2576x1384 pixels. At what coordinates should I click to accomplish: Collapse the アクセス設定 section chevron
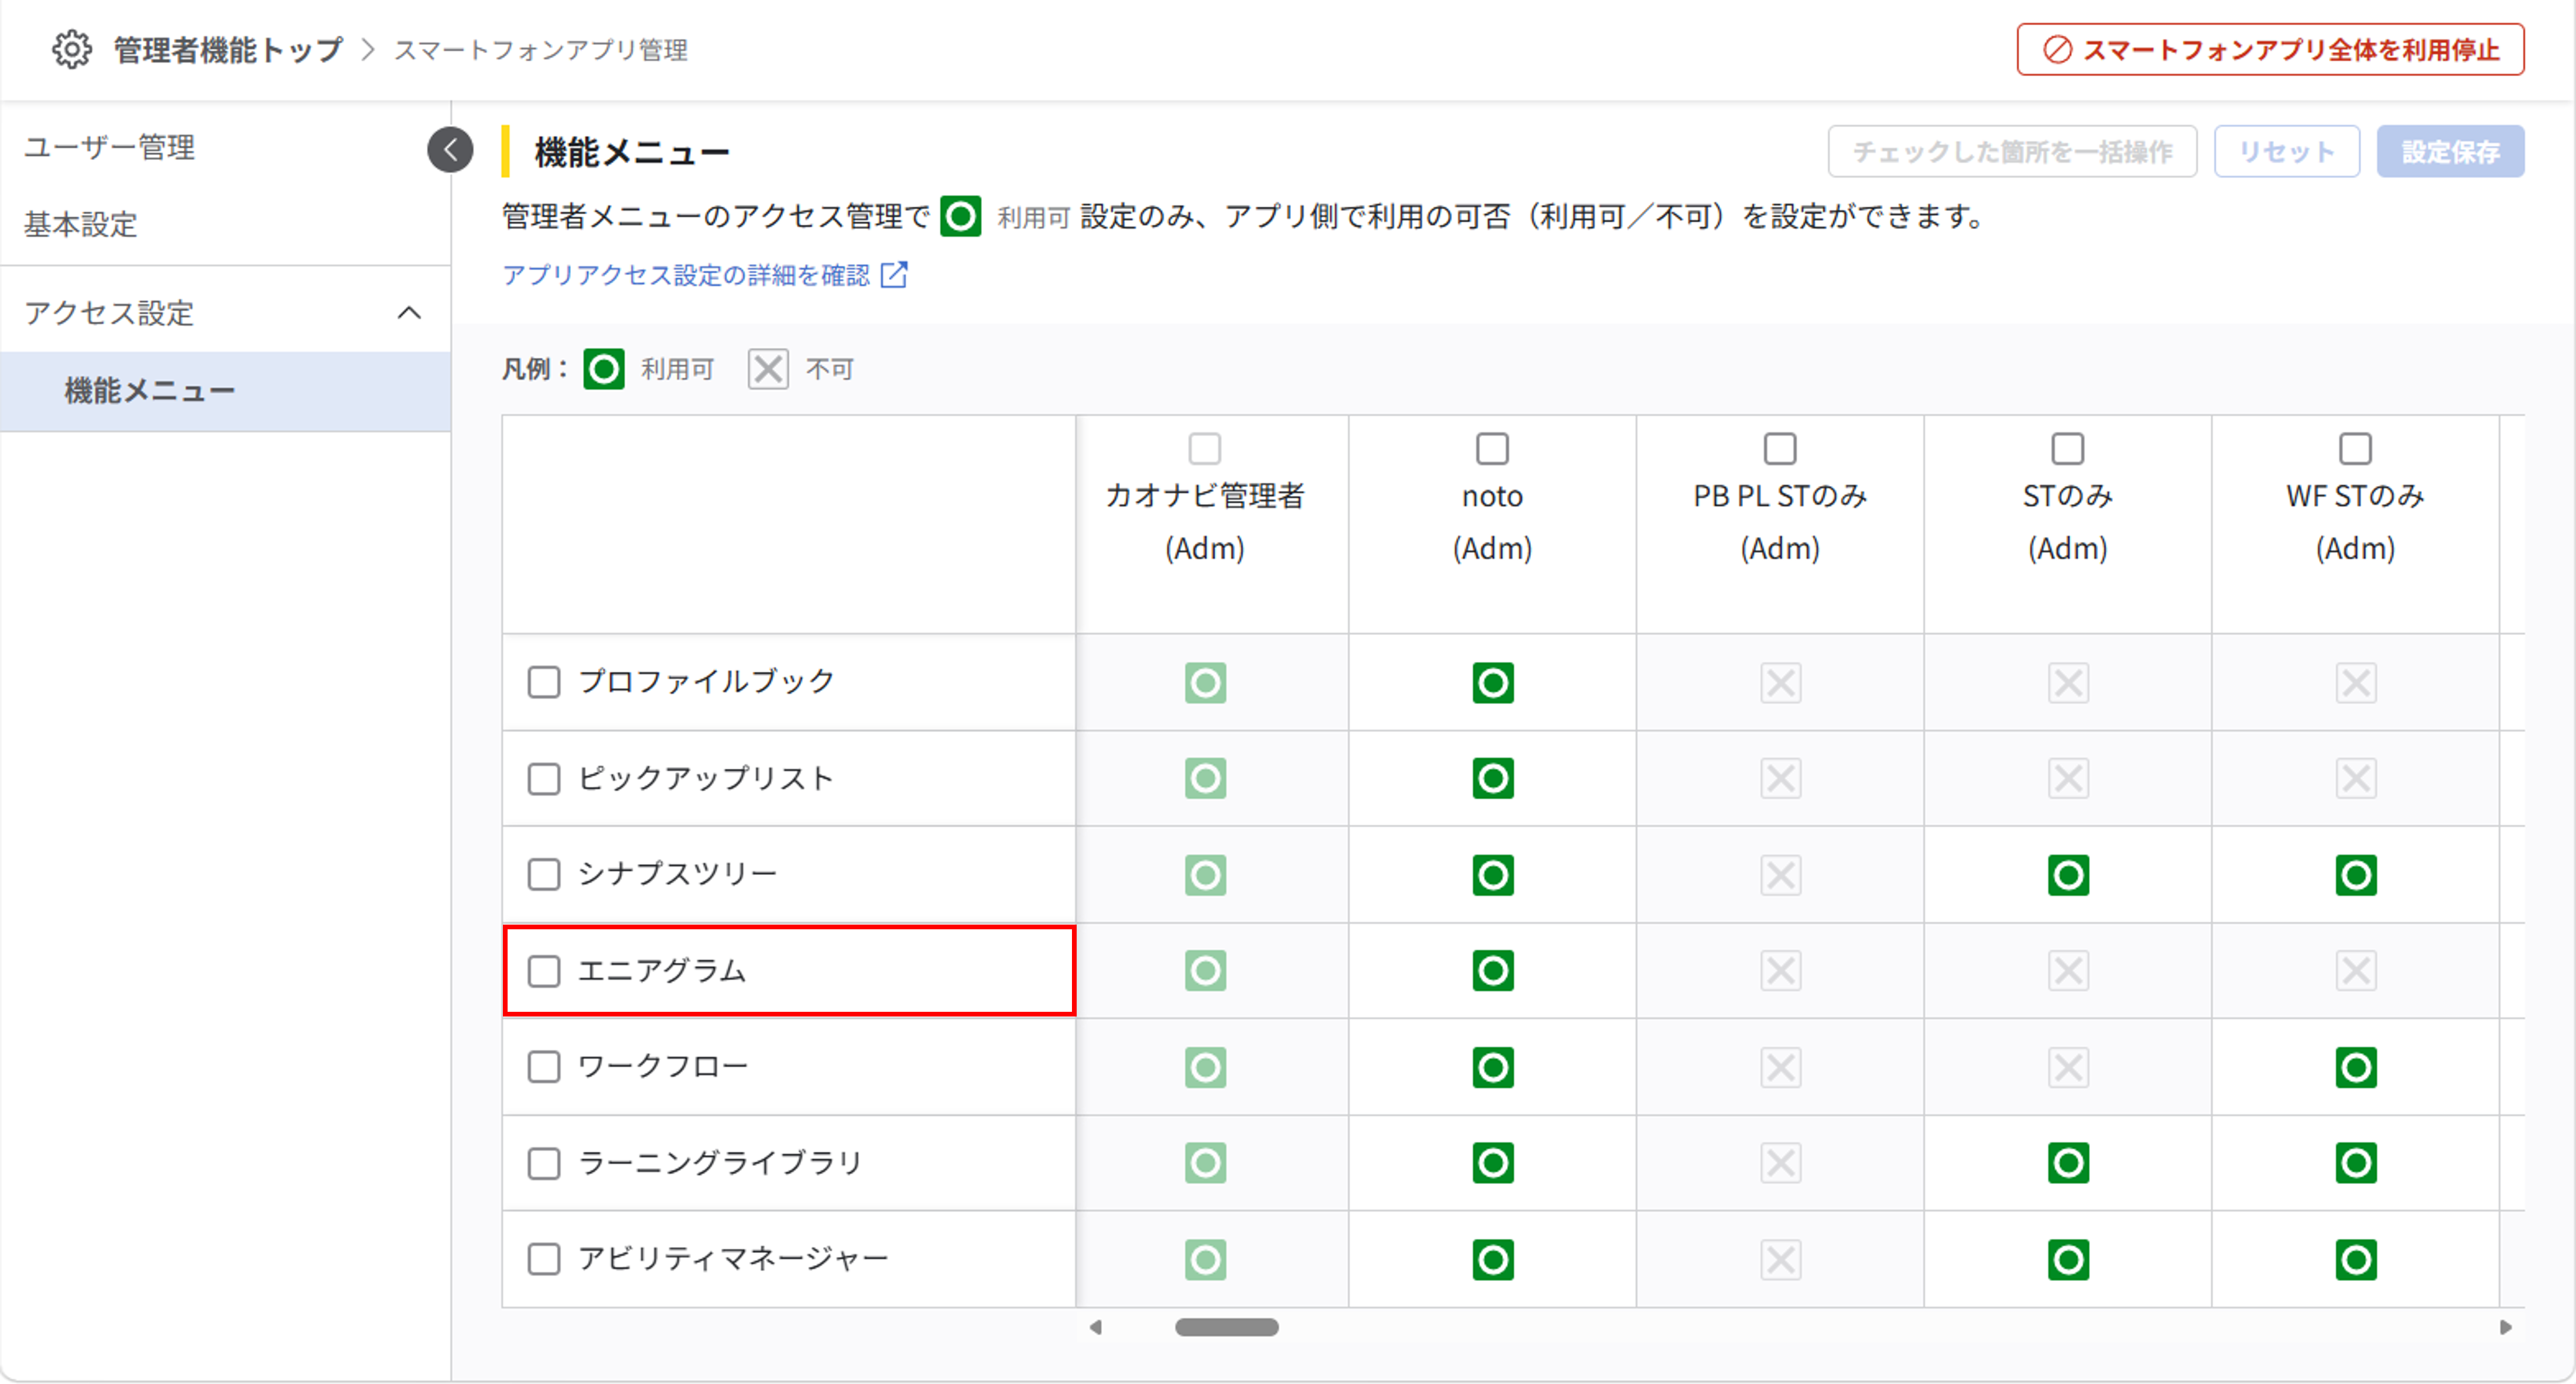(409, 312)
